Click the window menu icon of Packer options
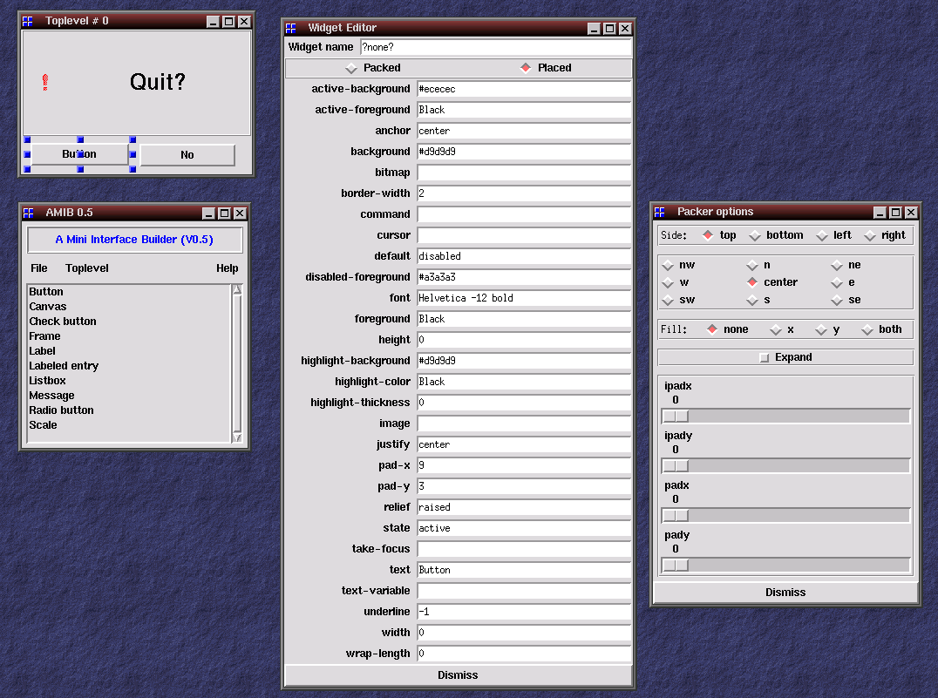Screen dimensions: 938x698 coord(660,212)
